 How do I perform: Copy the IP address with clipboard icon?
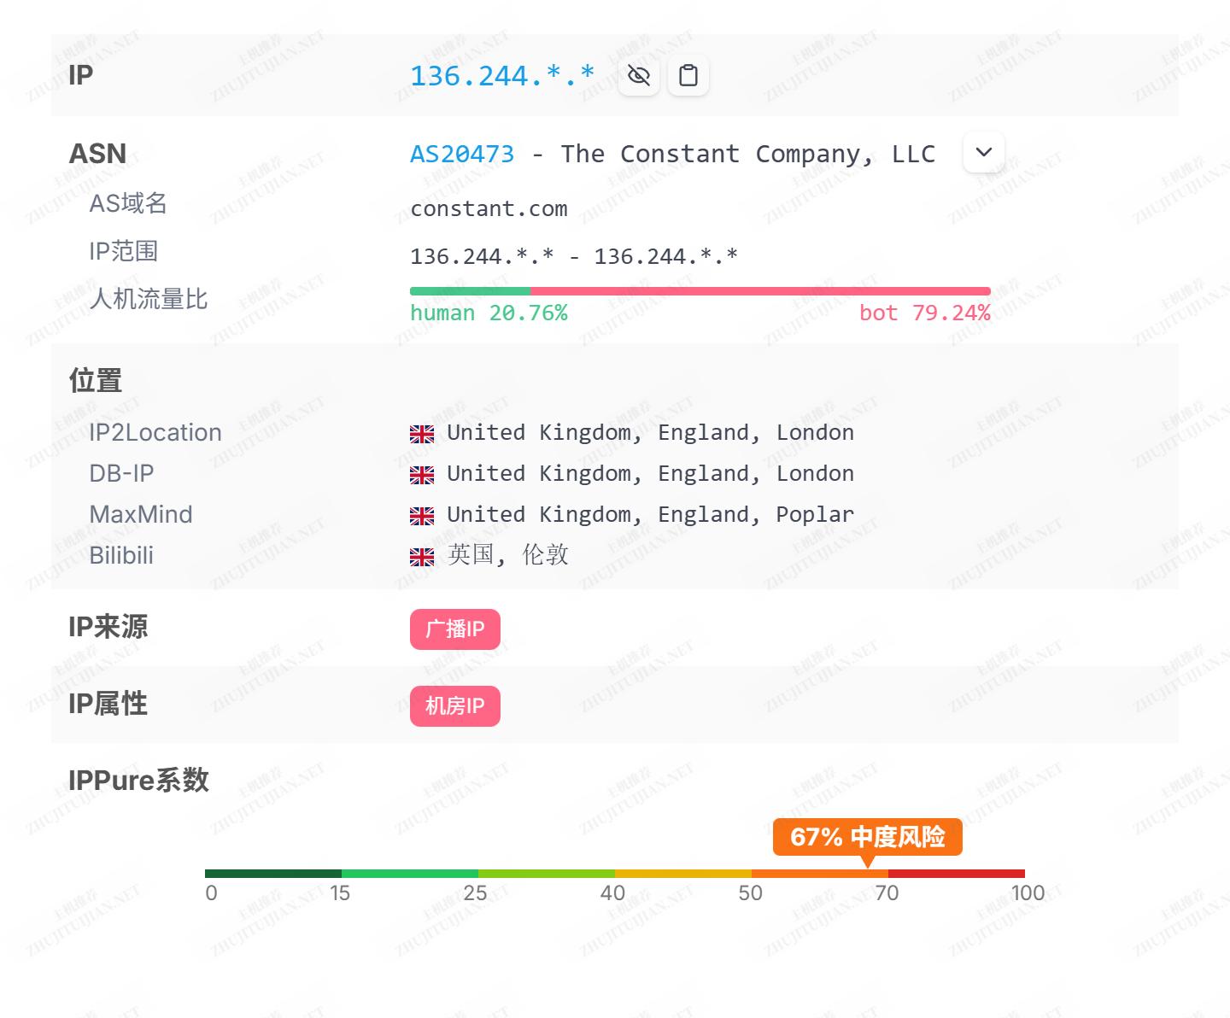coord(688,76)
